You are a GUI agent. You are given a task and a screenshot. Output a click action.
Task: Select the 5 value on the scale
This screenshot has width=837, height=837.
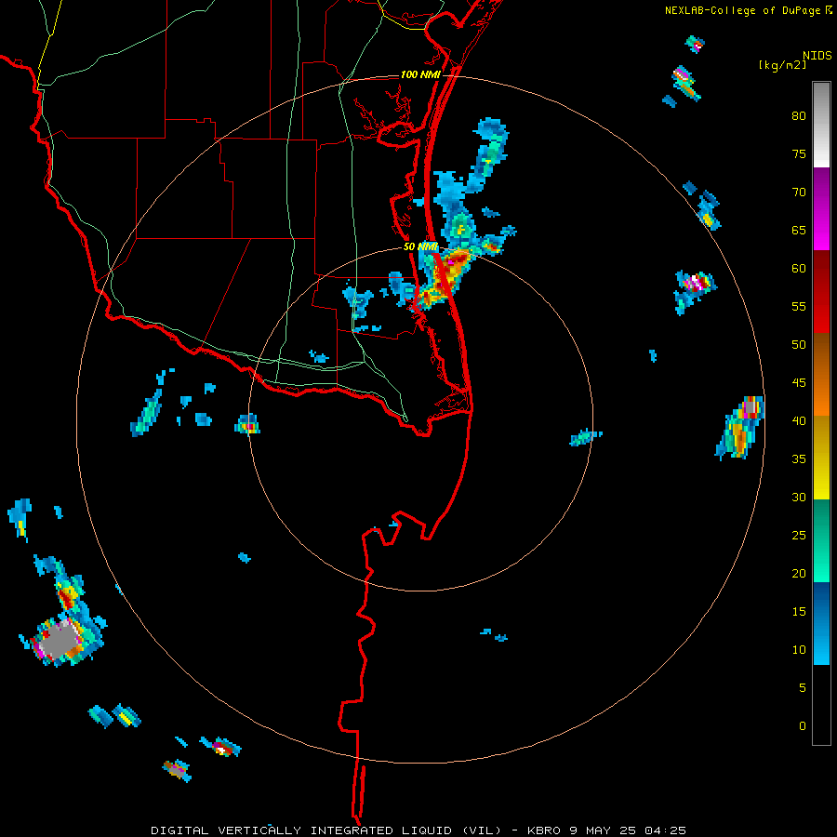pyautogui.click(x=803, y=687)
